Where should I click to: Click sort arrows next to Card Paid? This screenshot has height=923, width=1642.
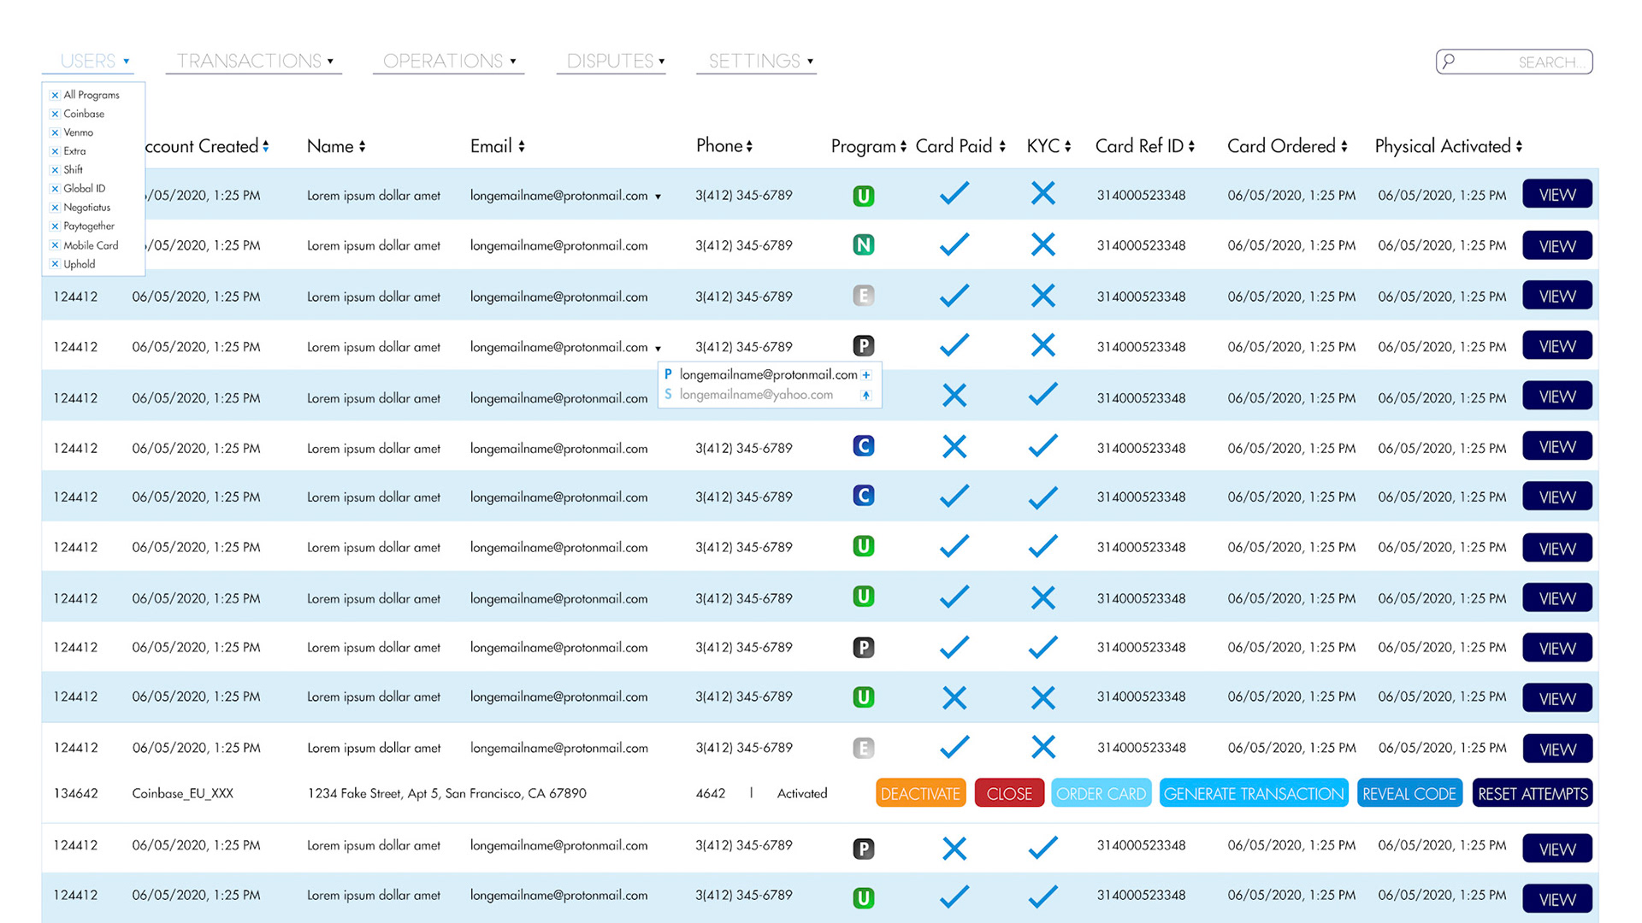tap(1002, 147)
